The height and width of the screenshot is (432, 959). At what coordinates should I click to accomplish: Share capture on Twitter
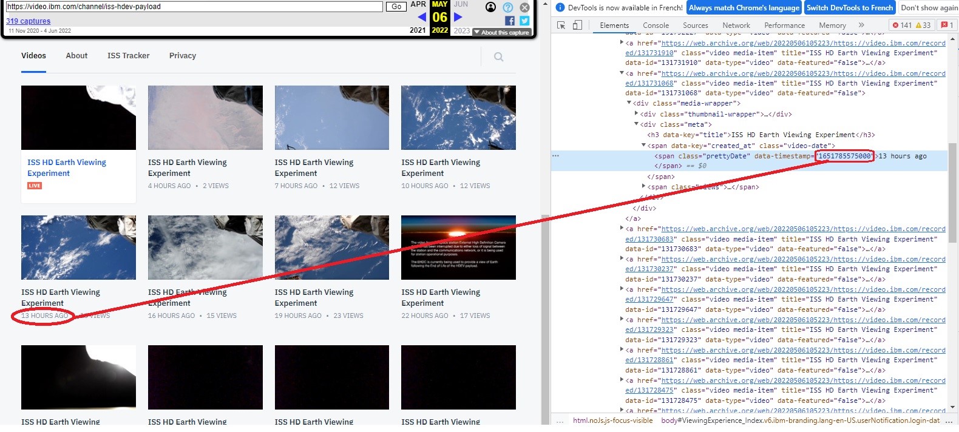coord(524,21)
